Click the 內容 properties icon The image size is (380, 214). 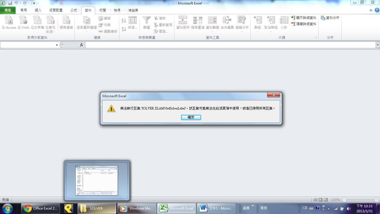coord(105,25)
